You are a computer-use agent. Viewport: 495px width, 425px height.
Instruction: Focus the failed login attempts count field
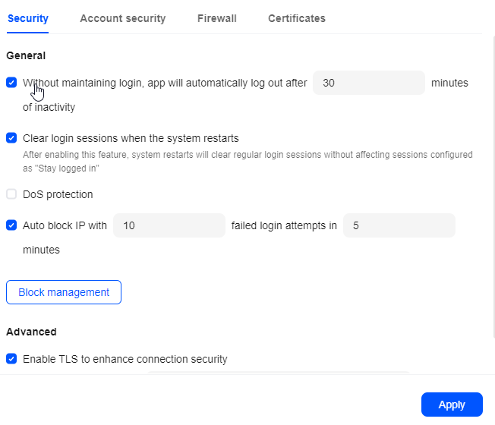tap(169, 225)
